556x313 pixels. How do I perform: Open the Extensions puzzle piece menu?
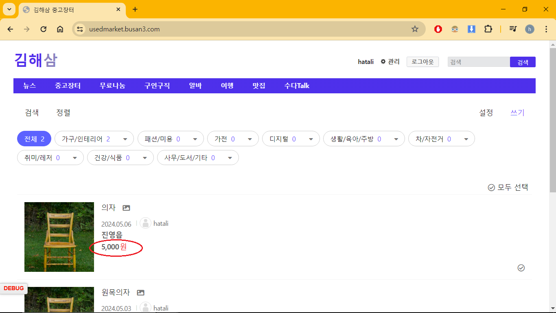click(x=488, y=29)
